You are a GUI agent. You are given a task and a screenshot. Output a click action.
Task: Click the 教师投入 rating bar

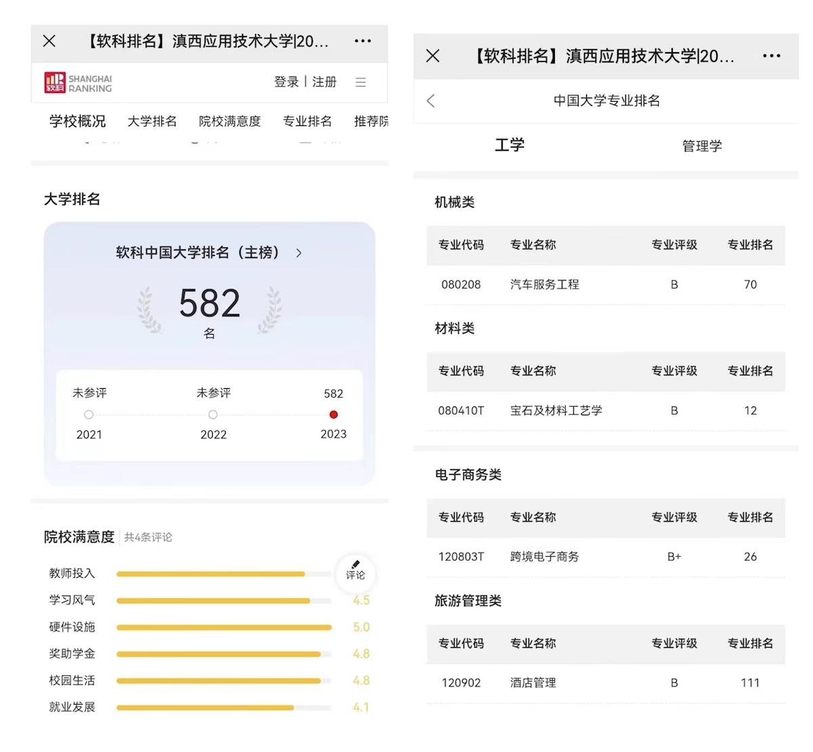[x=224, y=574]
